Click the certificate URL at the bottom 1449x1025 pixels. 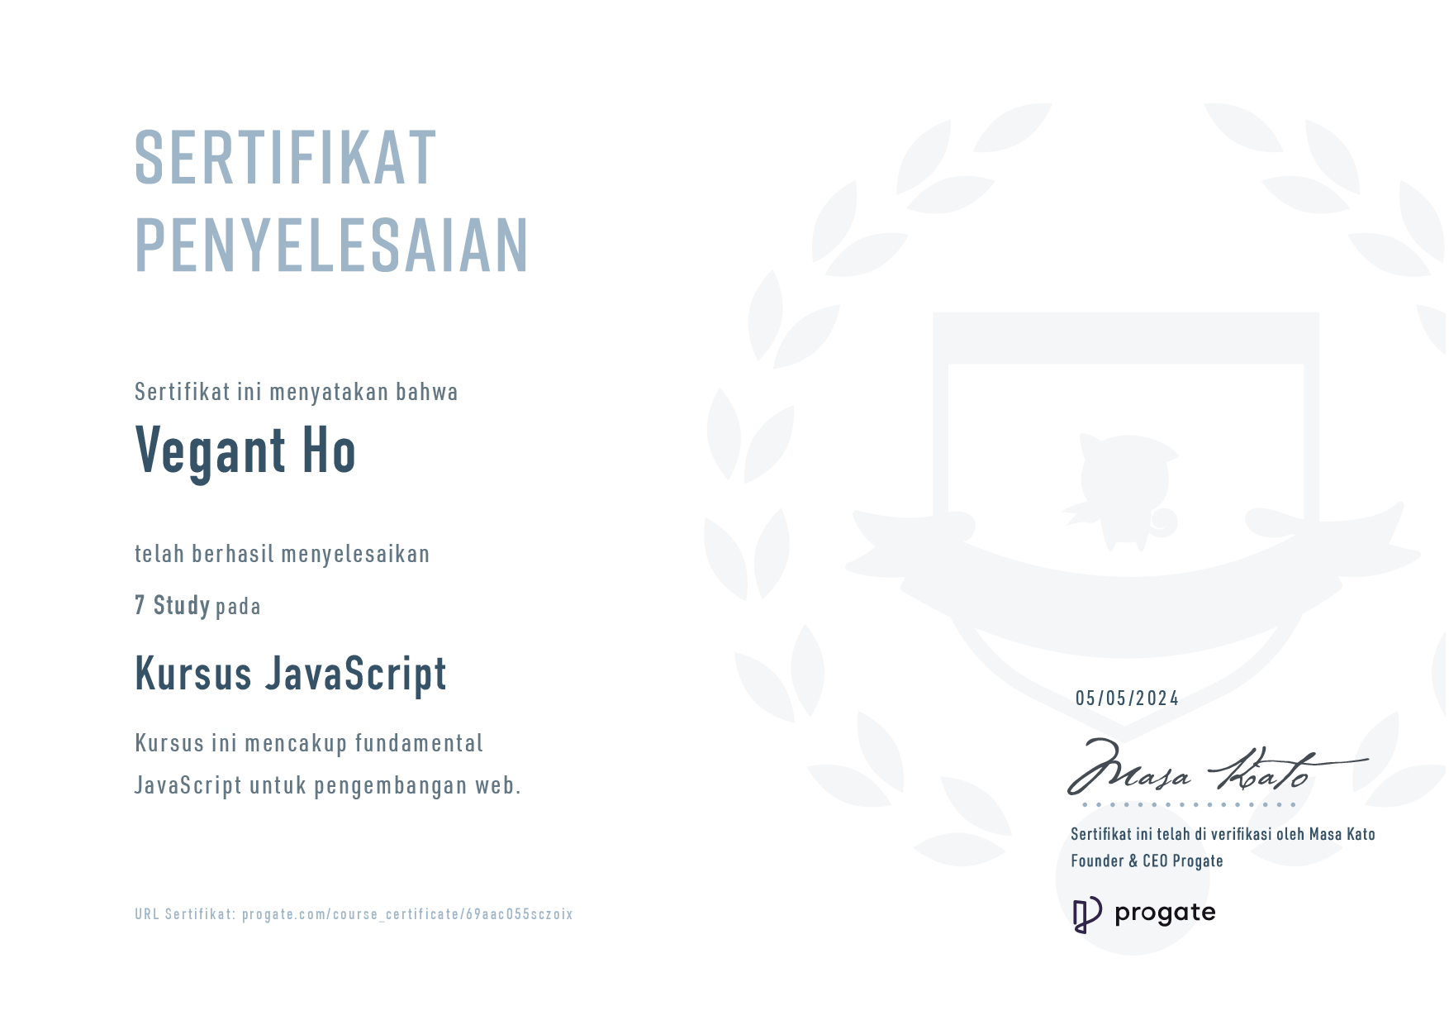coord(407,914)
